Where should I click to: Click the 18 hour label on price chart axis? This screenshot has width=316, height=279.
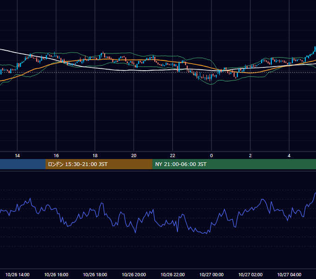(95, 156)
